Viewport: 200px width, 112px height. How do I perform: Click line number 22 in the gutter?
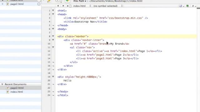49,88
